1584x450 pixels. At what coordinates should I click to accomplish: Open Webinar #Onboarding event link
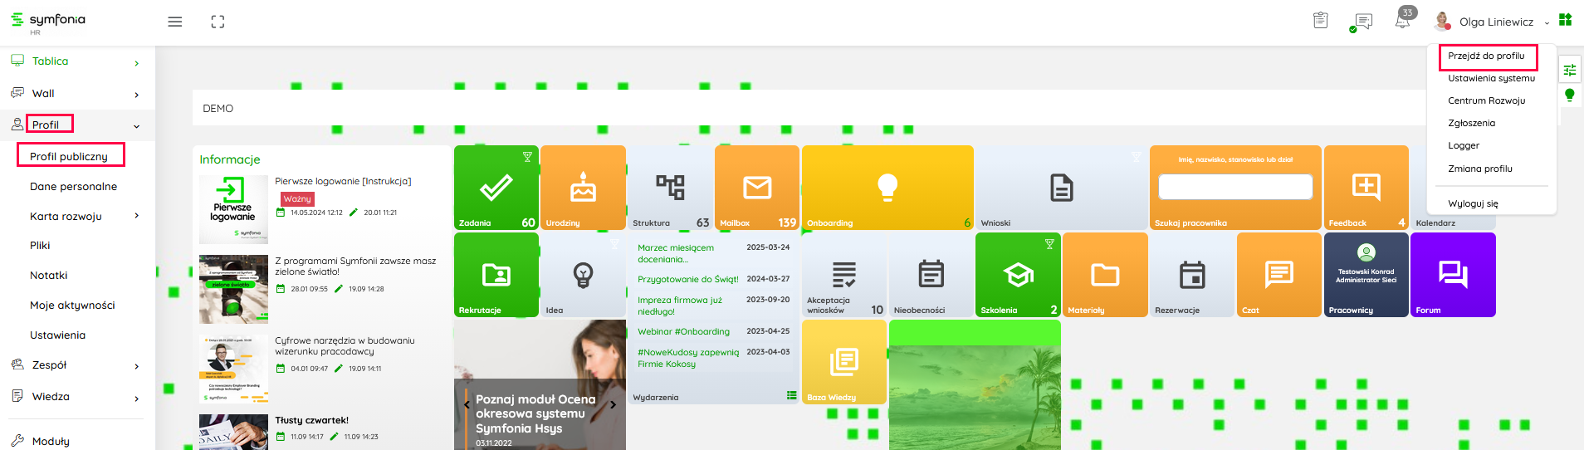pyautogui.click(x=683, y=331)
